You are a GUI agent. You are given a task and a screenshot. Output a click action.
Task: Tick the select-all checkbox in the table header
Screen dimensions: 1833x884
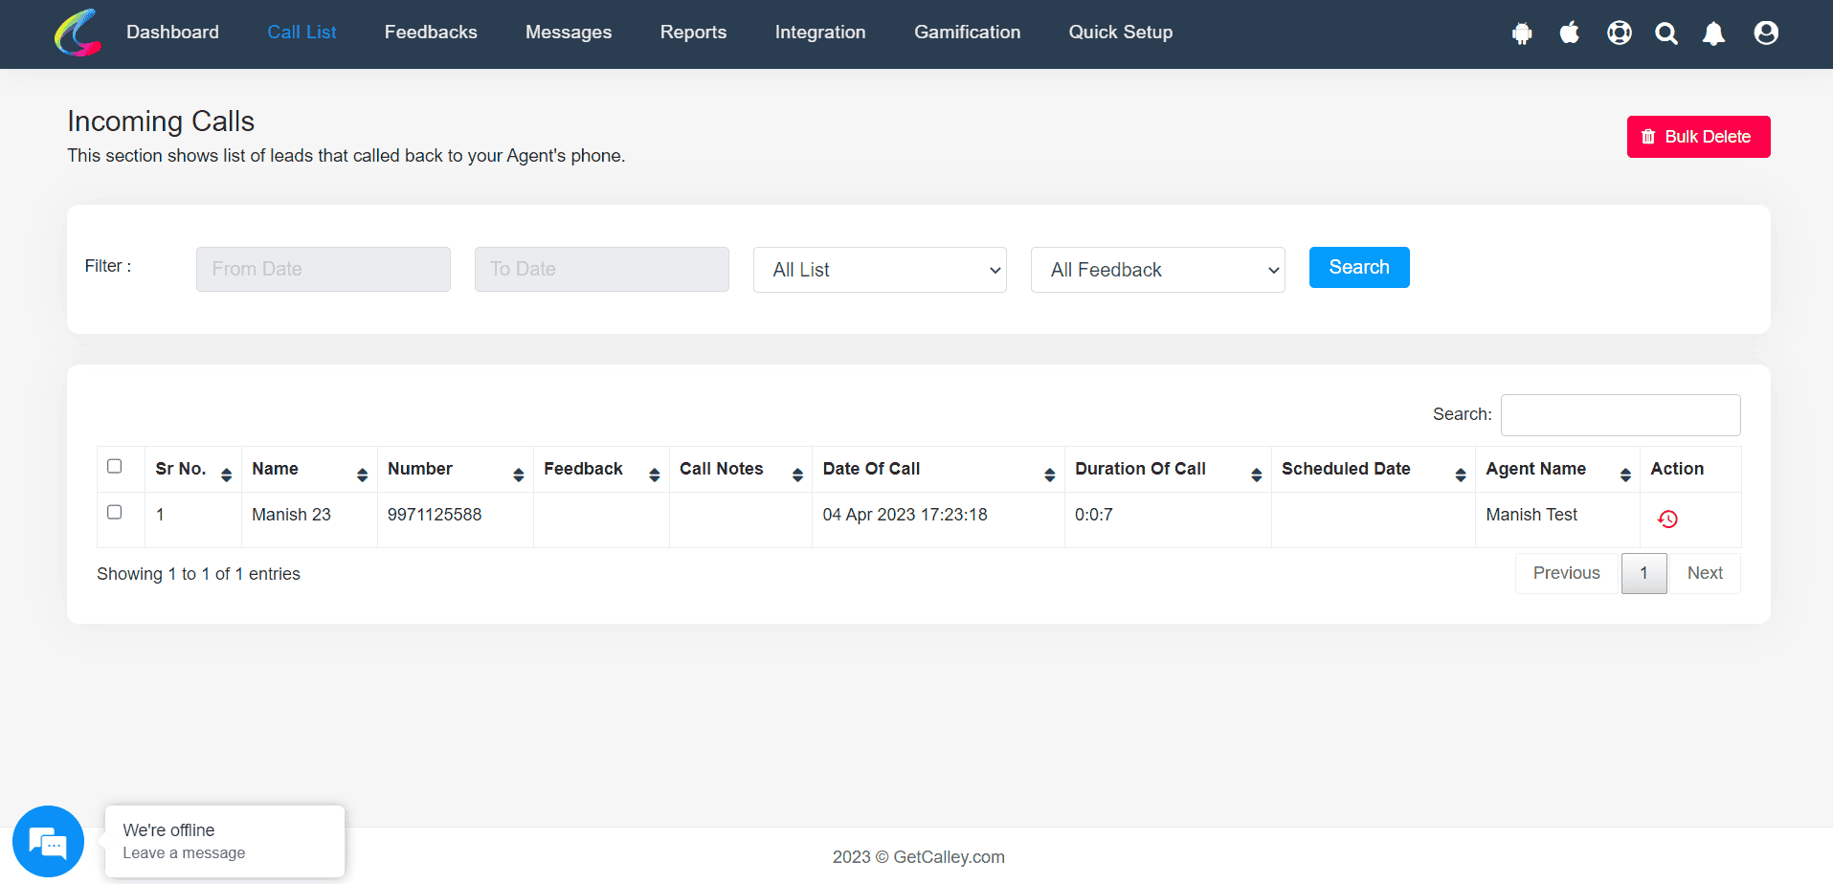tap(115, 466)
